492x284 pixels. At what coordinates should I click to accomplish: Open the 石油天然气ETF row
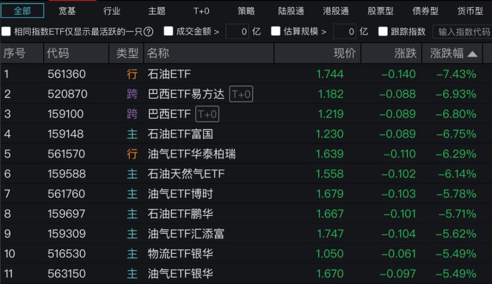[x=186, y=174]
